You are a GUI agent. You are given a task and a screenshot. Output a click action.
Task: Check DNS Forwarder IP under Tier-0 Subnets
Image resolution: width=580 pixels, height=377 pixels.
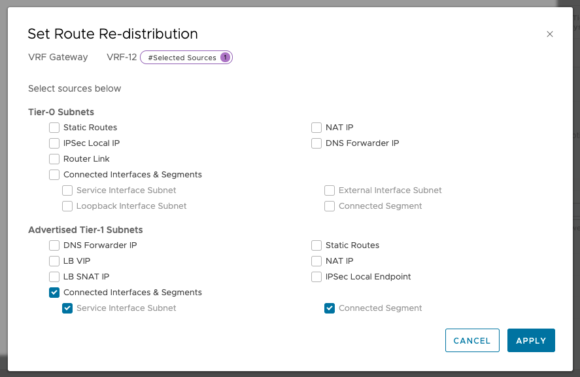tap(316, 143)
